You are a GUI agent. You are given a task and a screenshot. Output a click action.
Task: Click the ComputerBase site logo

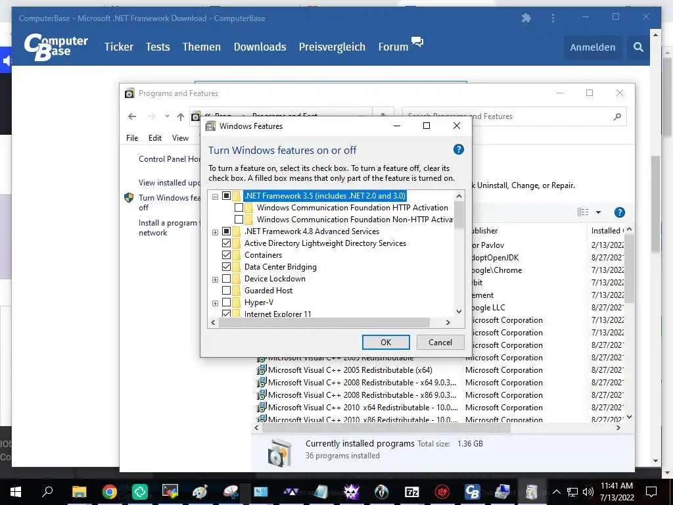click(56, 47)
